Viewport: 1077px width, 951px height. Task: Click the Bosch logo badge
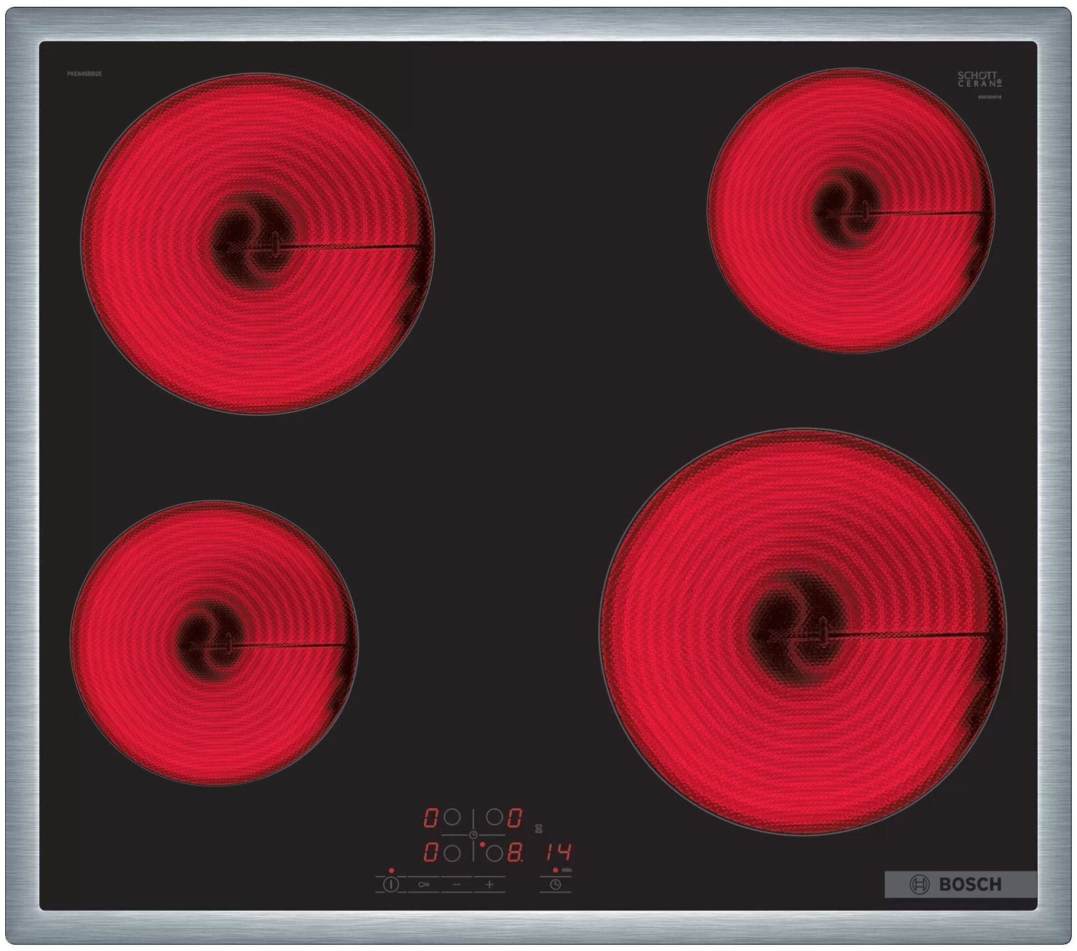[960, 884]
